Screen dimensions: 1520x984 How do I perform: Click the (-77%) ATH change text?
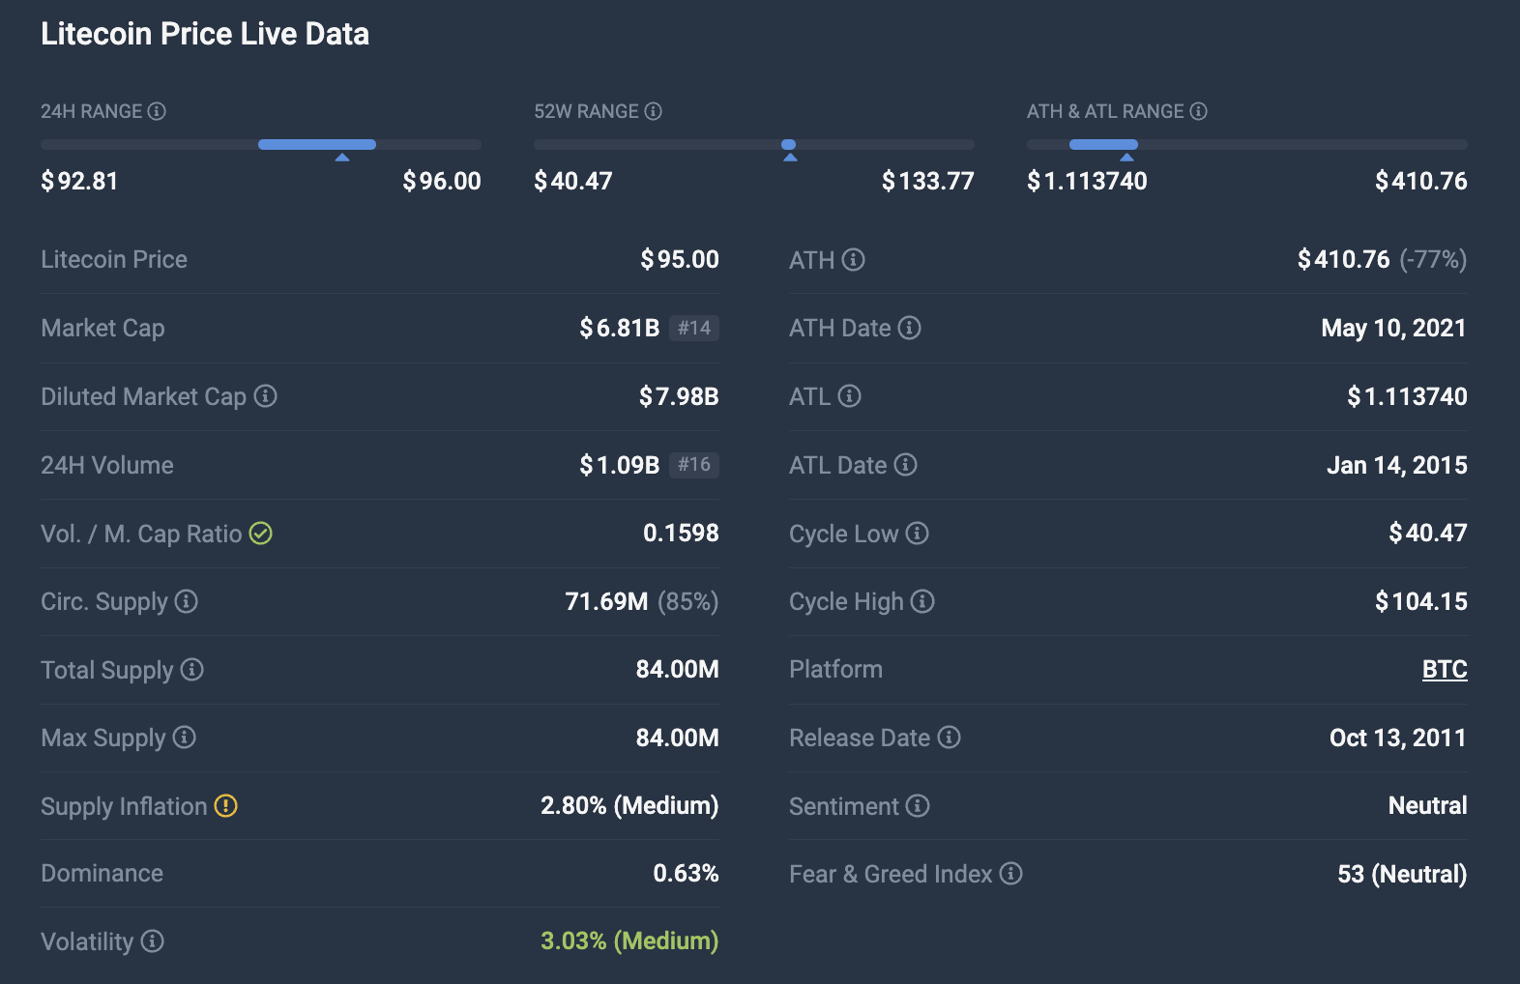(x=1433, y=259)
